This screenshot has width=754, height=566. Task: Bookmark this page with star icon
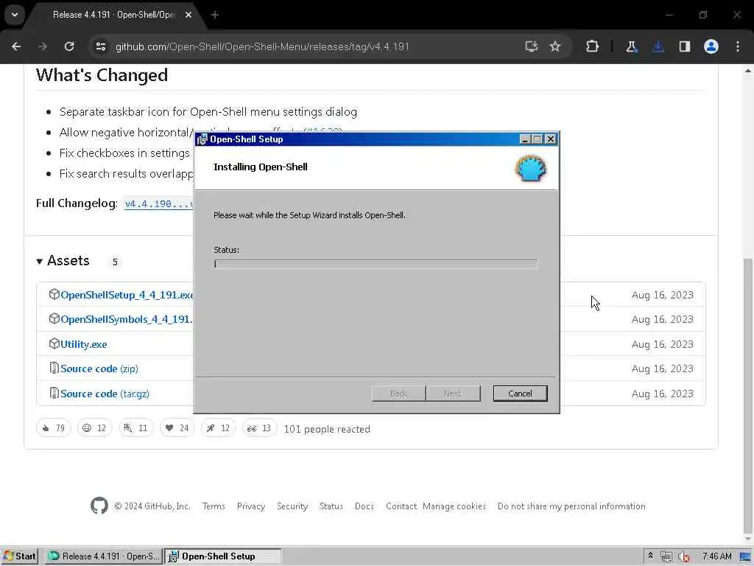[x=555, y=46]
